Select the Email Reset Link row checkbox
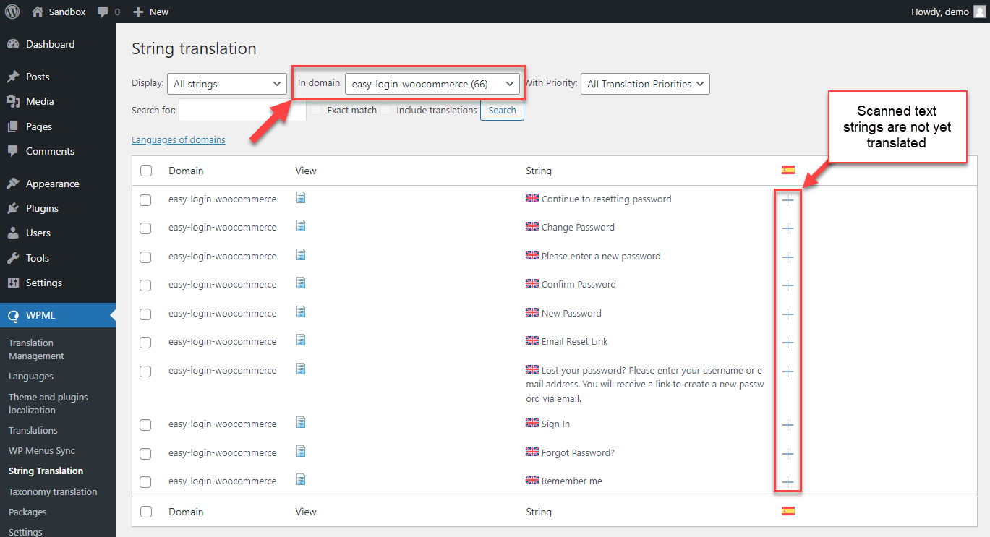990x537 pixels. (x=145, y=342)
